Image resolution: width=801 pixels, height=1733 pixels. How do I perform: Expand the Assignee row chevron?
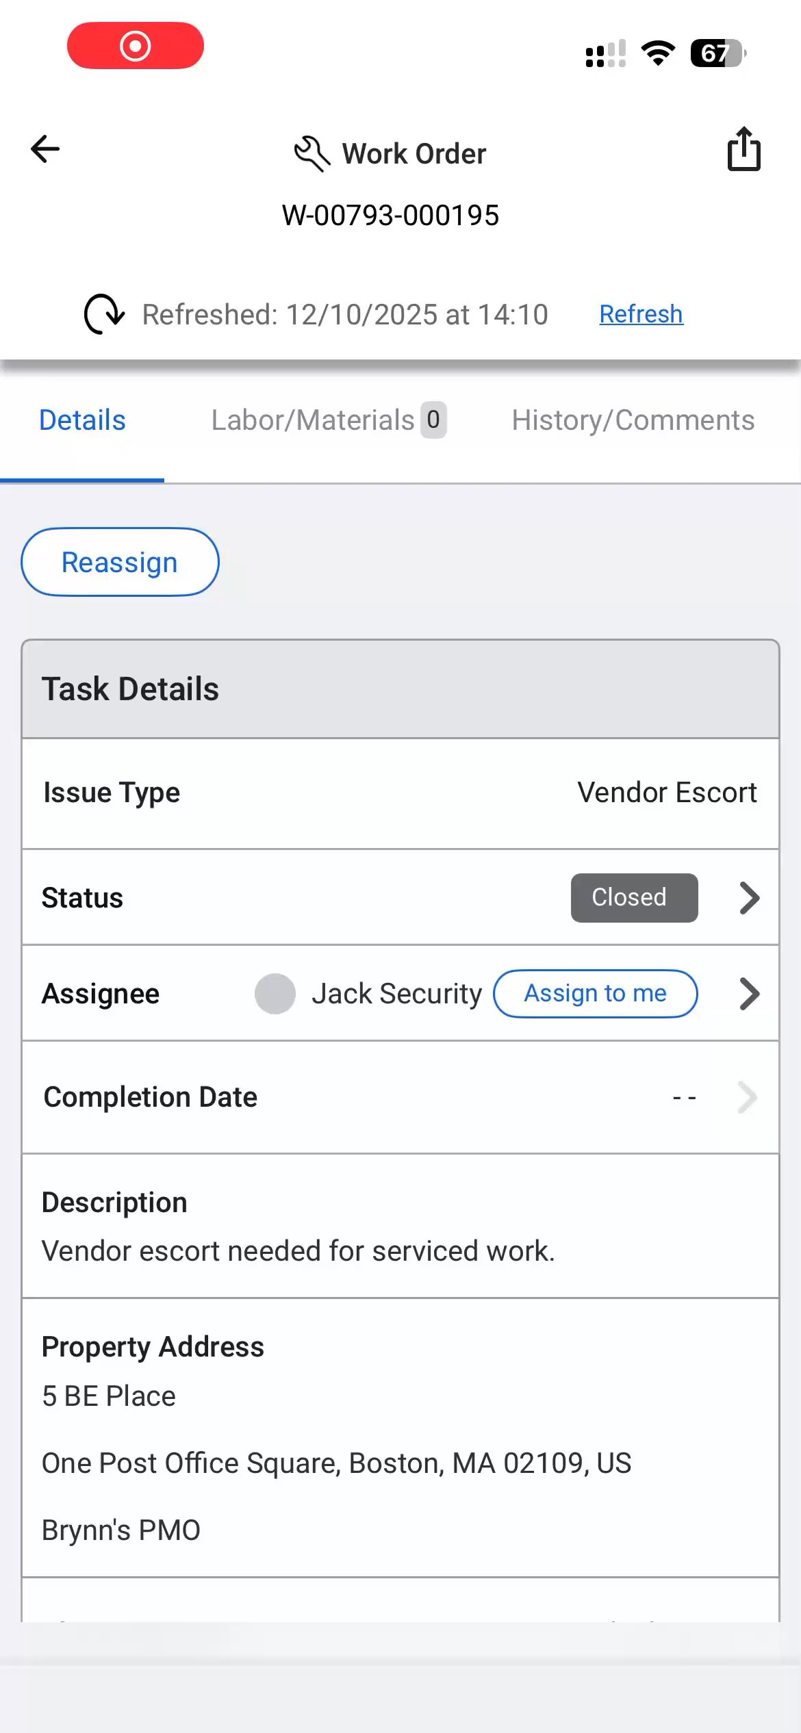point(750,994)
